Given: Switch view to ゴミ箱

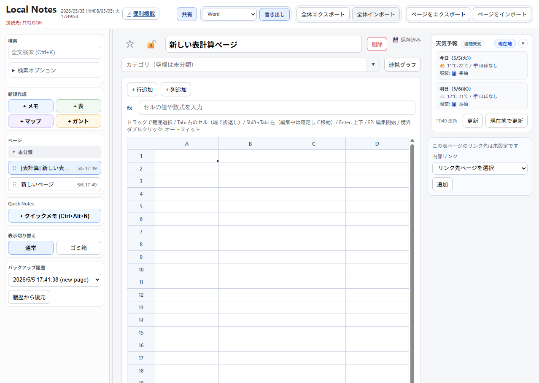Looking at the screenshot, I should (78, 248).
